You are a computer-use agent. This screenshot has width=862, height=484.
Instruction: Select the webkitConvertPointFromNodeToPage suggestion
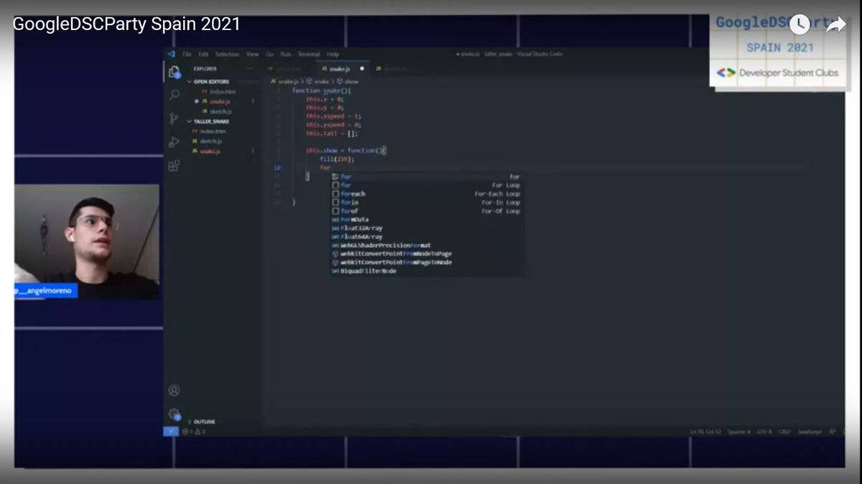426,254
